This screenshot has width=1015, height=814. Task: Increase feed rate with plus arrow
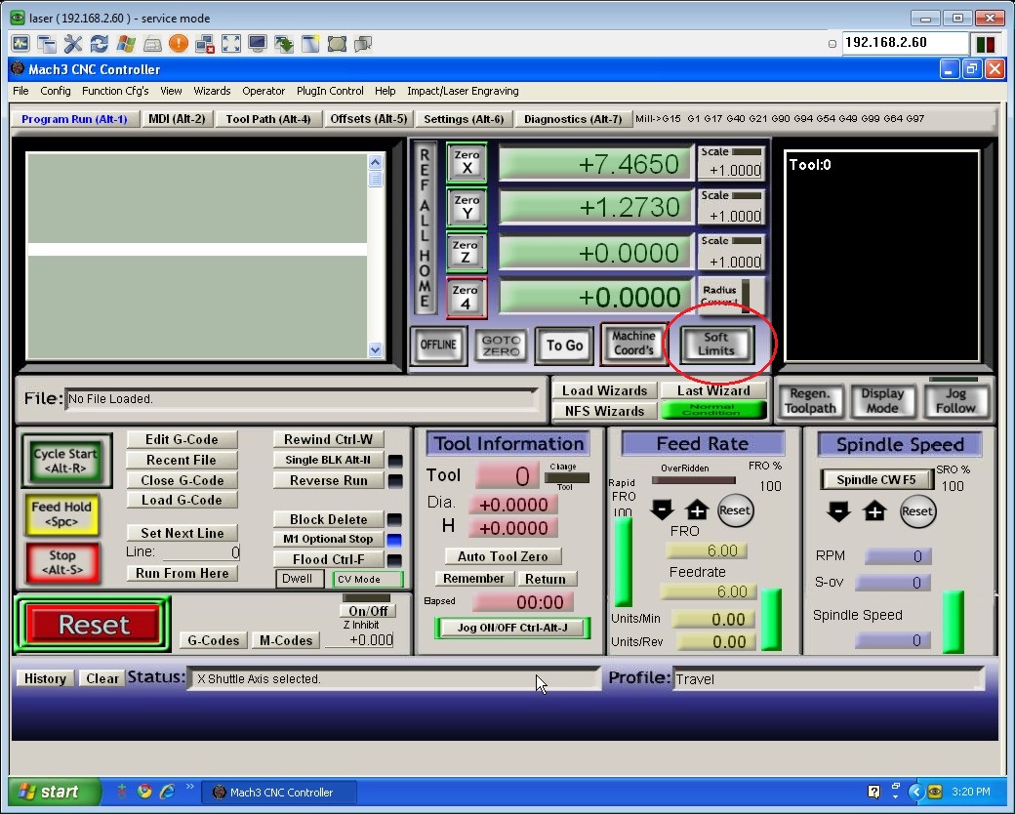(697, 509)
